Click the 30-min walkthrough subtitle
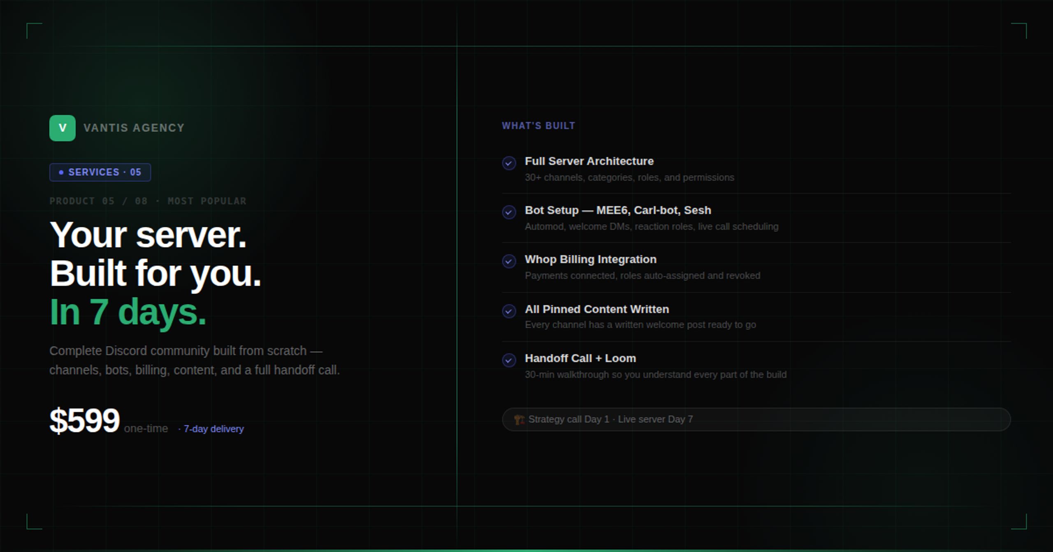This screenshot has width=1053, height=552. 656,375
